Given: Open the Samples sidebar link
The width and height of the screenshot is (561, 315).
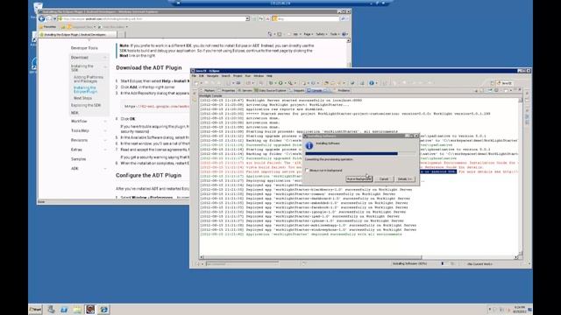Looking at the screenshot, I should point(78,159).
